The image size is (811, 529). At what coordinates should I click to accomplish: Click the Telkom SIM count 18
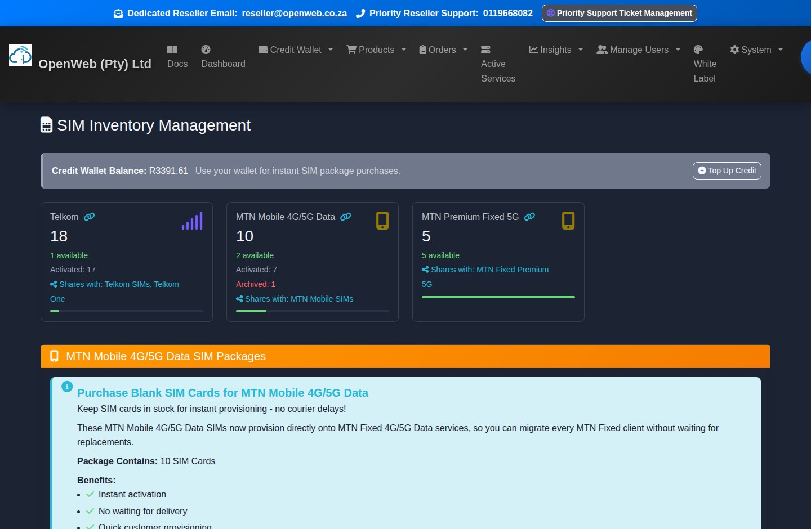click(59, 236)
